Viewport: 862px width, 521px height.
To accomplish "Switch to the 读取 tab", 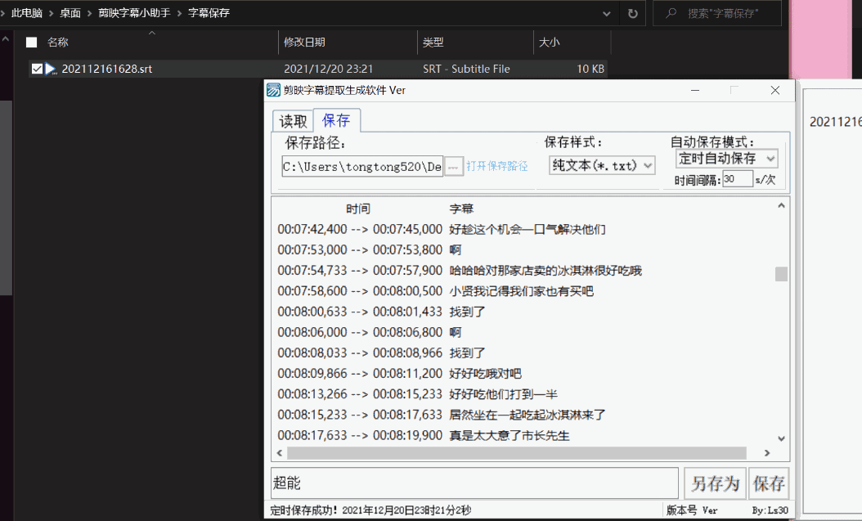I will coord(294,121).
